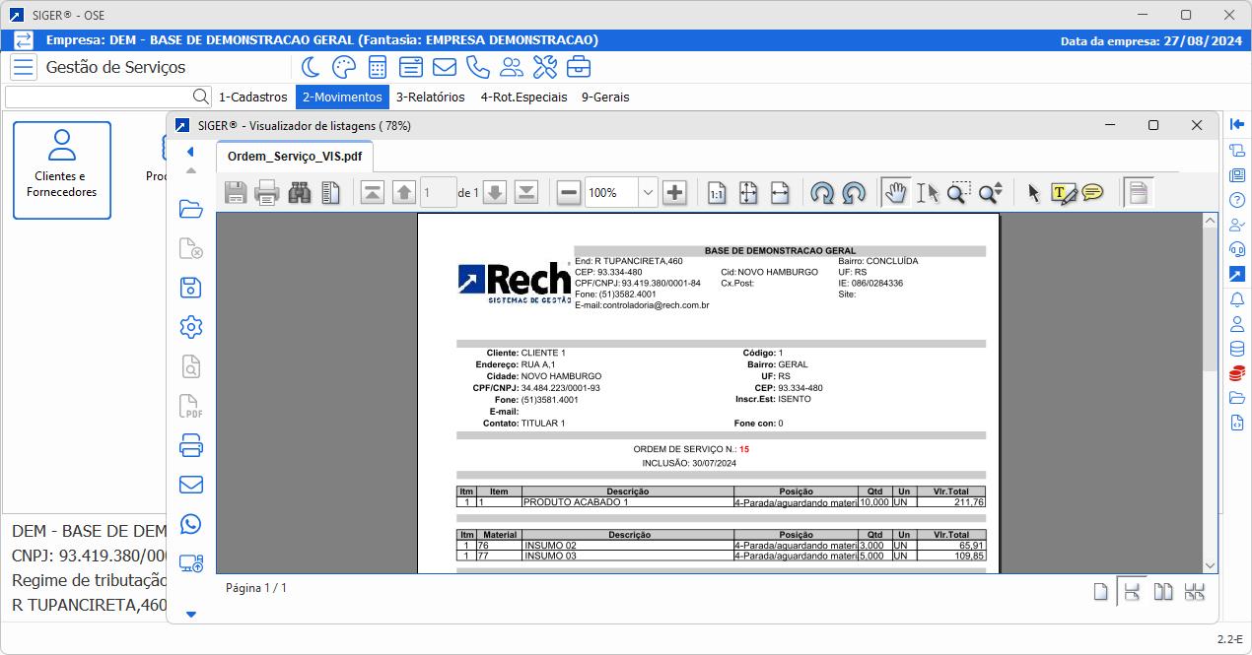Screen dimensions: 1252x655
Task: Toggle the document outline panel button
Action: click(x=1138, y=193)
